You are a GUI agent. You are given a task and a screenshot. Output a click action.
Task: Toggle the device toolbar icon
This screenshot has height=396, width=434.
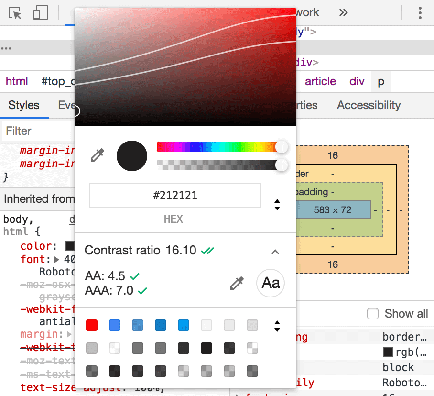(x=41, y=13)
